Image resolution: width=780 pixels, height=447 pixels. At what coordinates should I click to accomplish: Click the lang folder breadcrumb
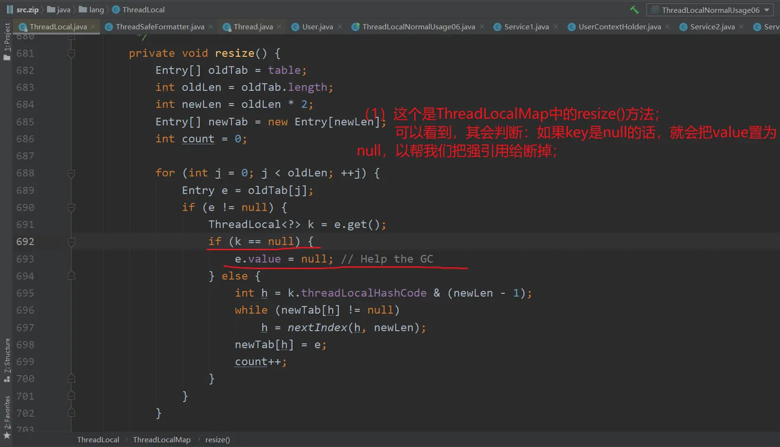(x=96, y=10)
